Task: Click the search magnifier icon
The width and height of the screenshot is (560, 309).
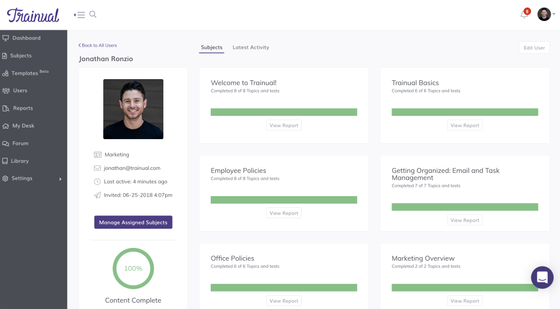Action: click(93, 15)
